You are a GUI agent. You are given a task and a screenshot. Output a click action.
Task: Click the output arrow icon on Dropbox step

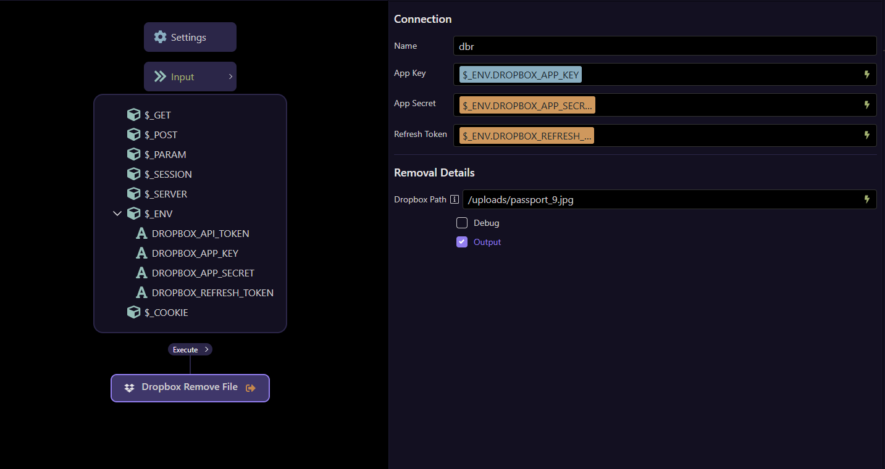pyautogui.click(x=251, y=388)
